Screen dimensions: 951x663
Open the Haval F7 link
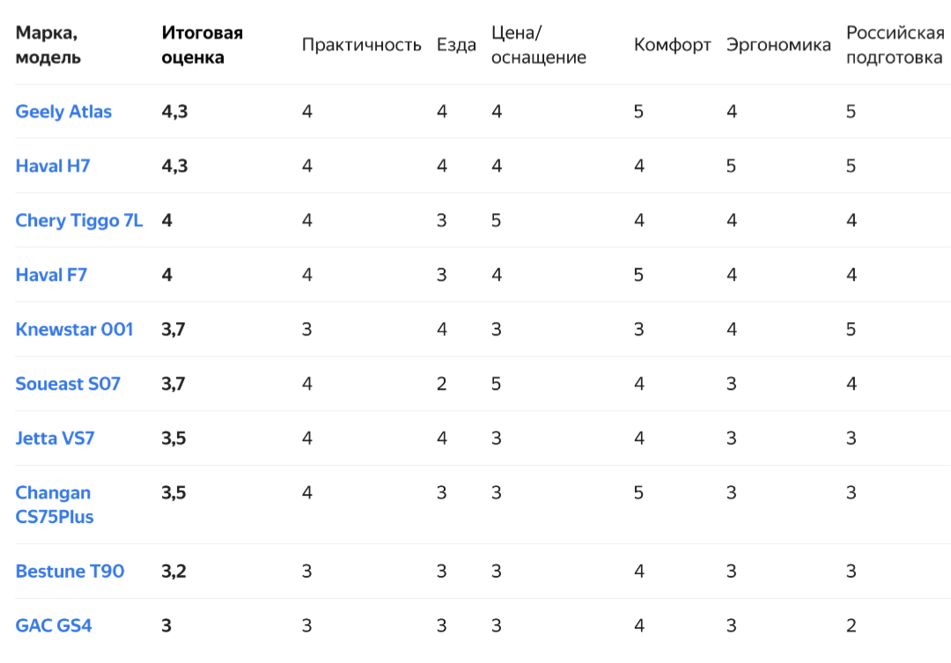(52, 275)
